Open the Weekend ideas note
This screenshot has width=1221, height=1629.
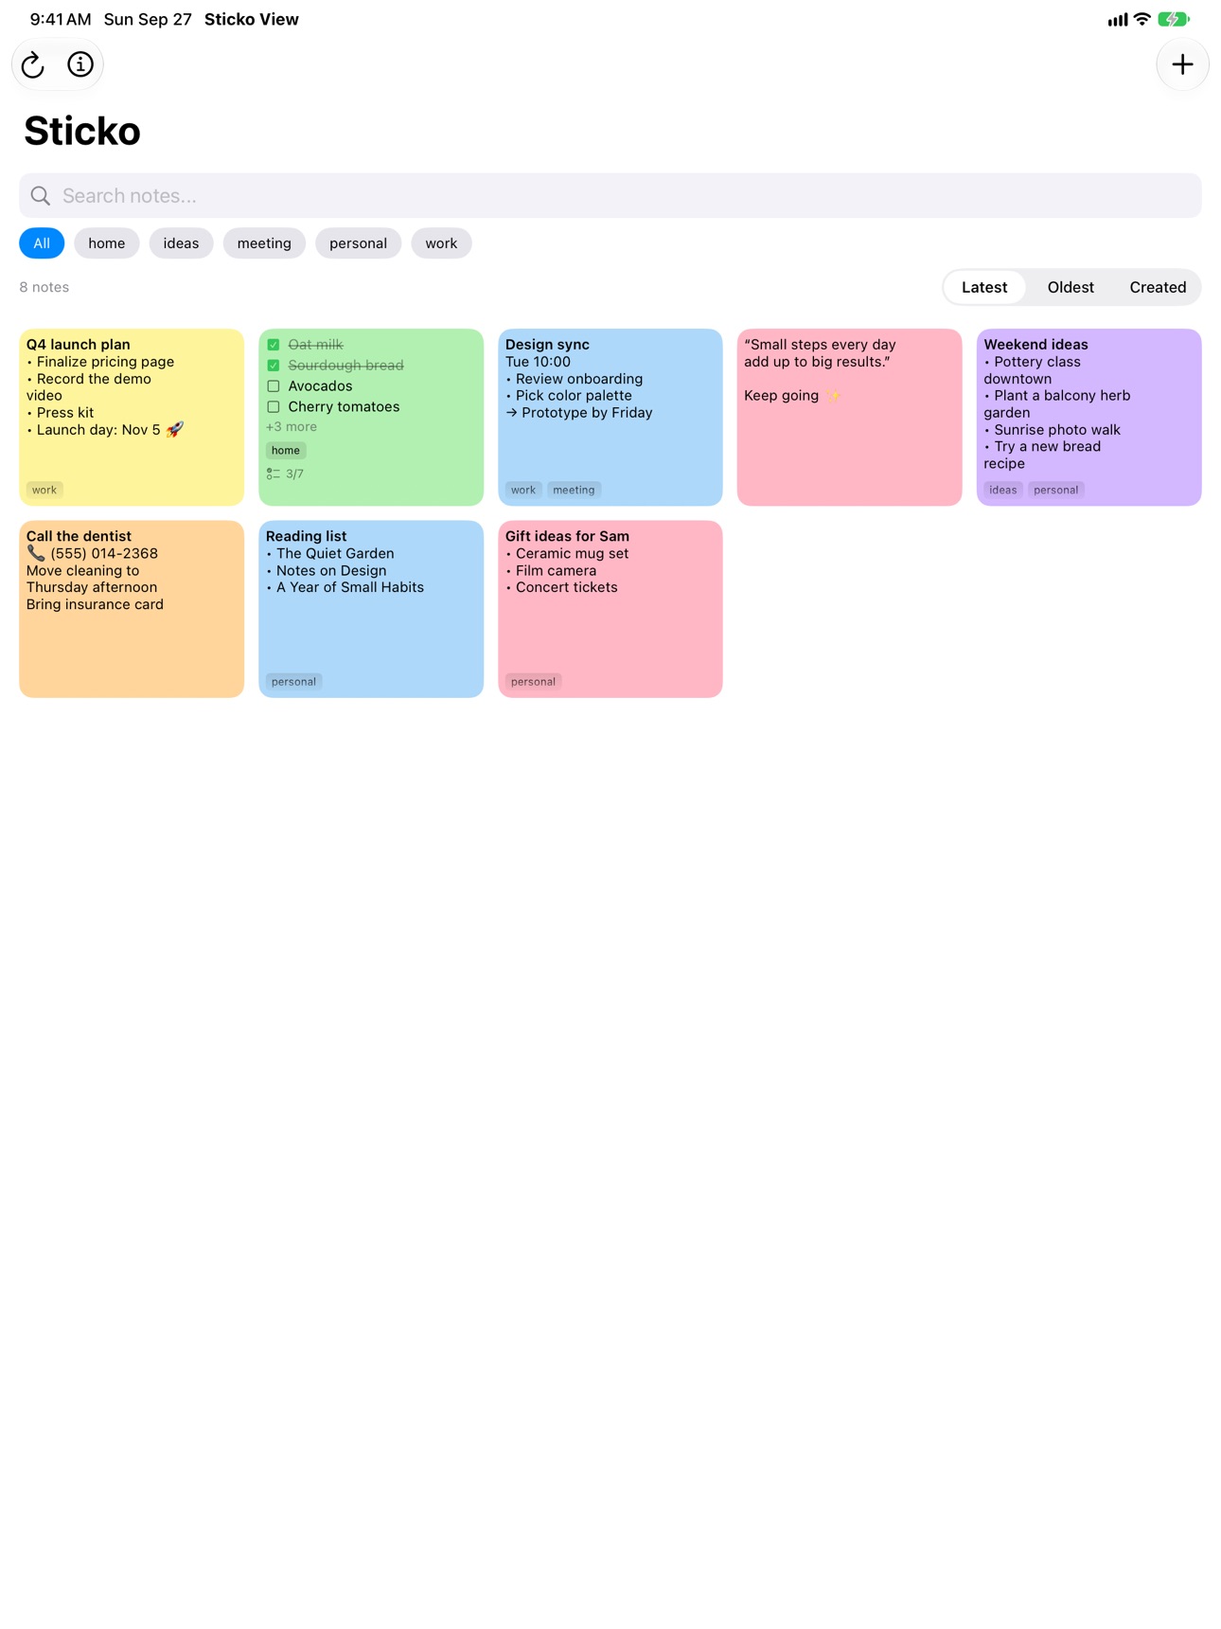(1089, 418)
